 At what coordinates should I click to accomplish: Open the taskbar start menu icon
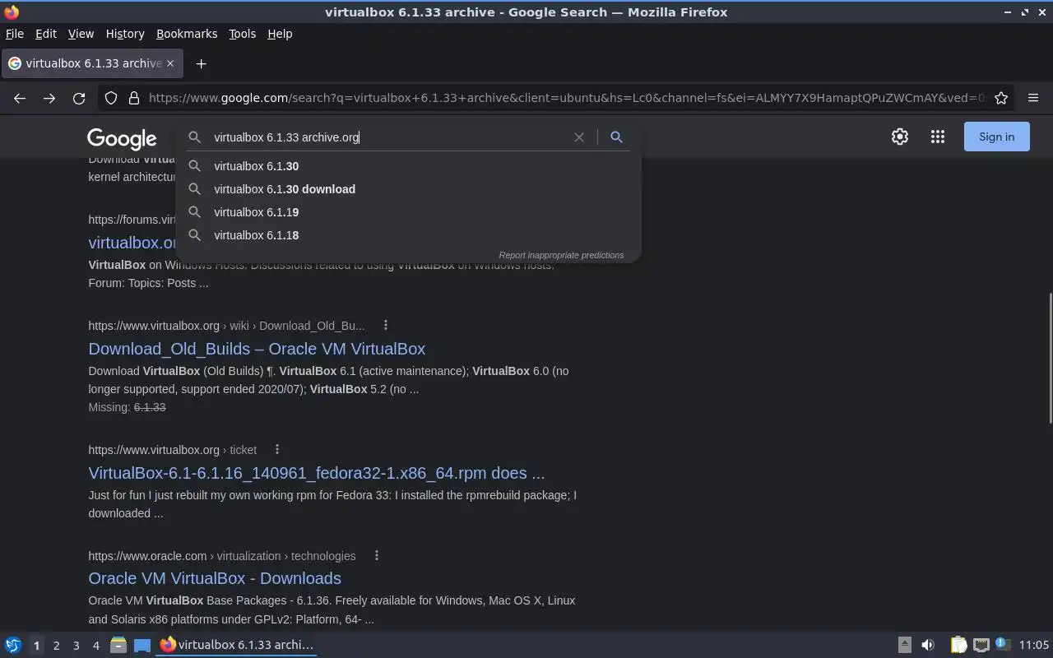click(12, 645)
